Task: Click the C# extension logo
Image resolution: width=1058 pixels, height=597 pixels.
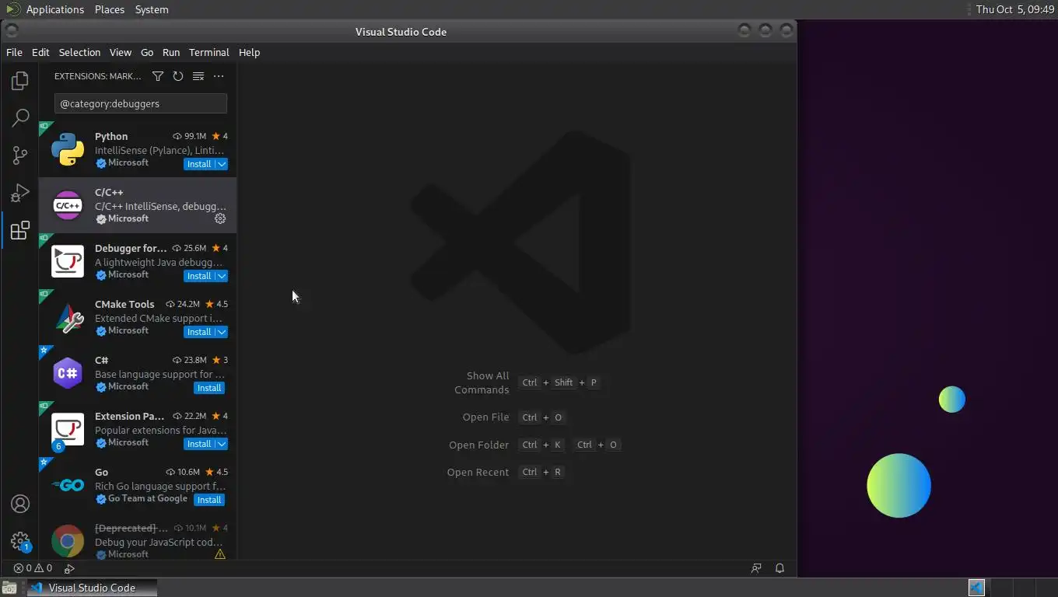Action: pyautogui.click(x=68, y=373)
